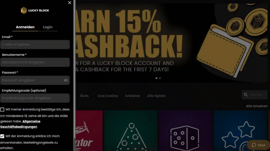Open the Chat bubble button
The image size is (270, 151).
(258, 145)
